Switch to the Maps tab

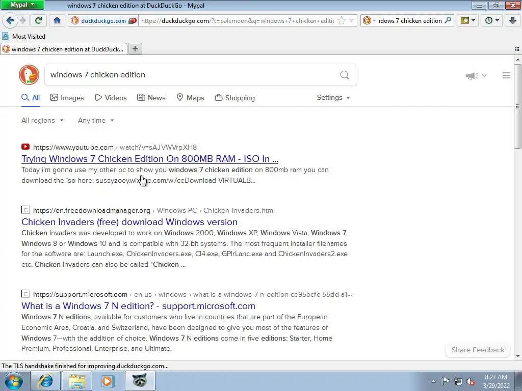point(190,98)
